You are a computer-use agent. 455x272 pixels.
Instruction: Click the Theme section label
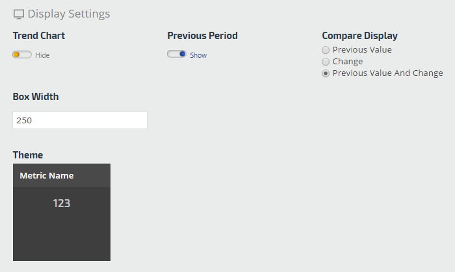point(28,155)
